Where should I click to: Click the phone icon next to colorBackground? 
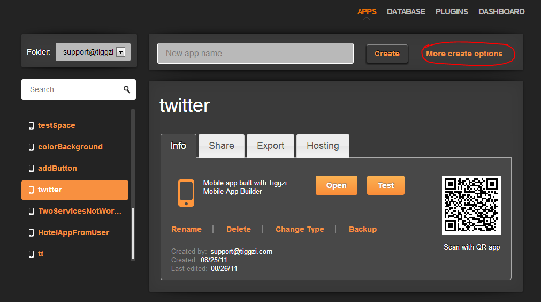31,147
